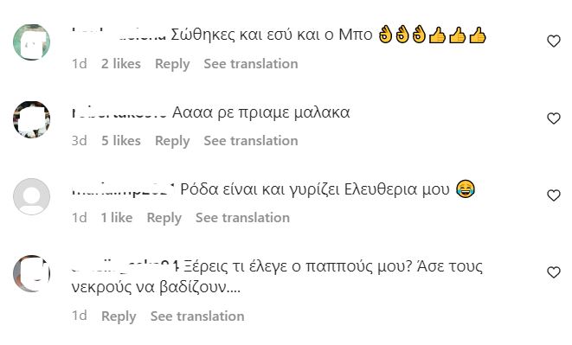Like the comment 'Σώθηκες και εσύ και ο Μπο'
This screenshot has width=572, height=345.
[554, 41]
